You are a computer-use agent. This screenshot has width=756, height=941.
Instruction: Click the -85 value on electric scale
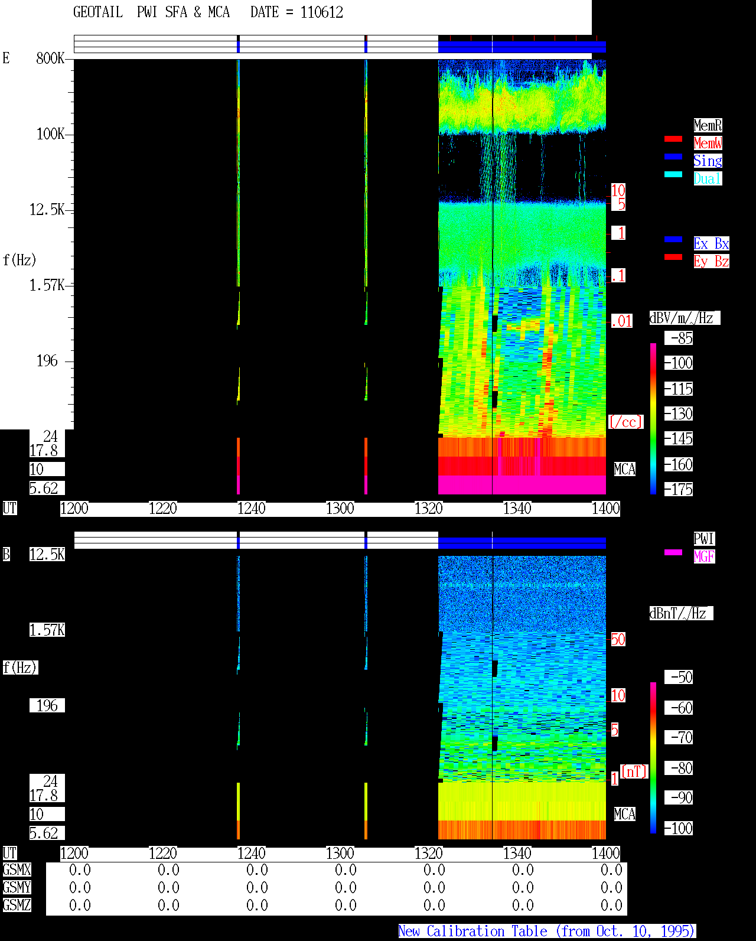click(x=679, y=338)
